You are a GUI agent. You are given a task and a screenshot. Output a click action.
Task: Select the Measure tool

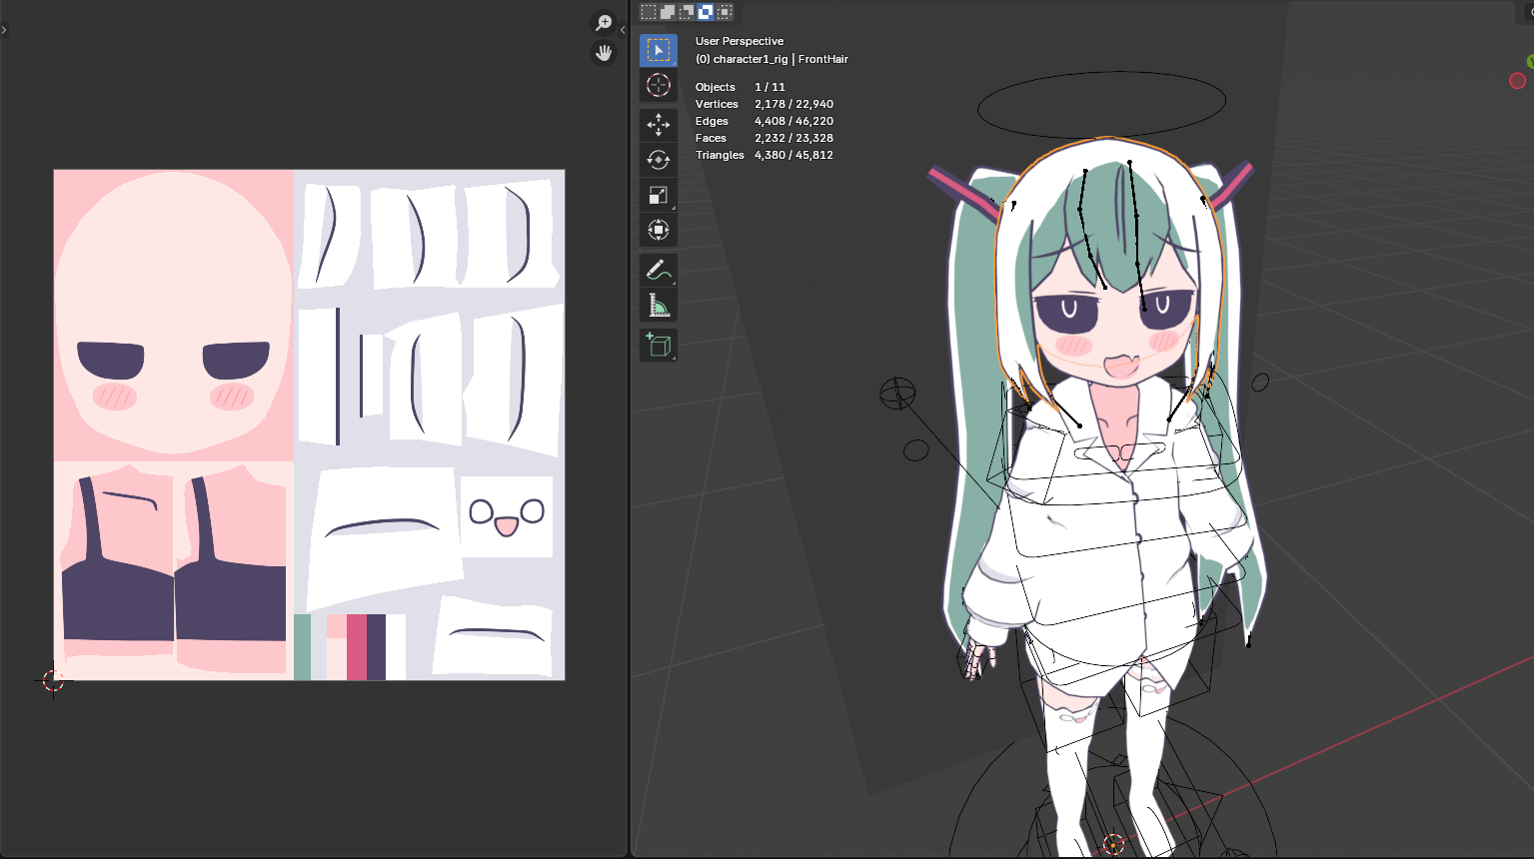659,305
